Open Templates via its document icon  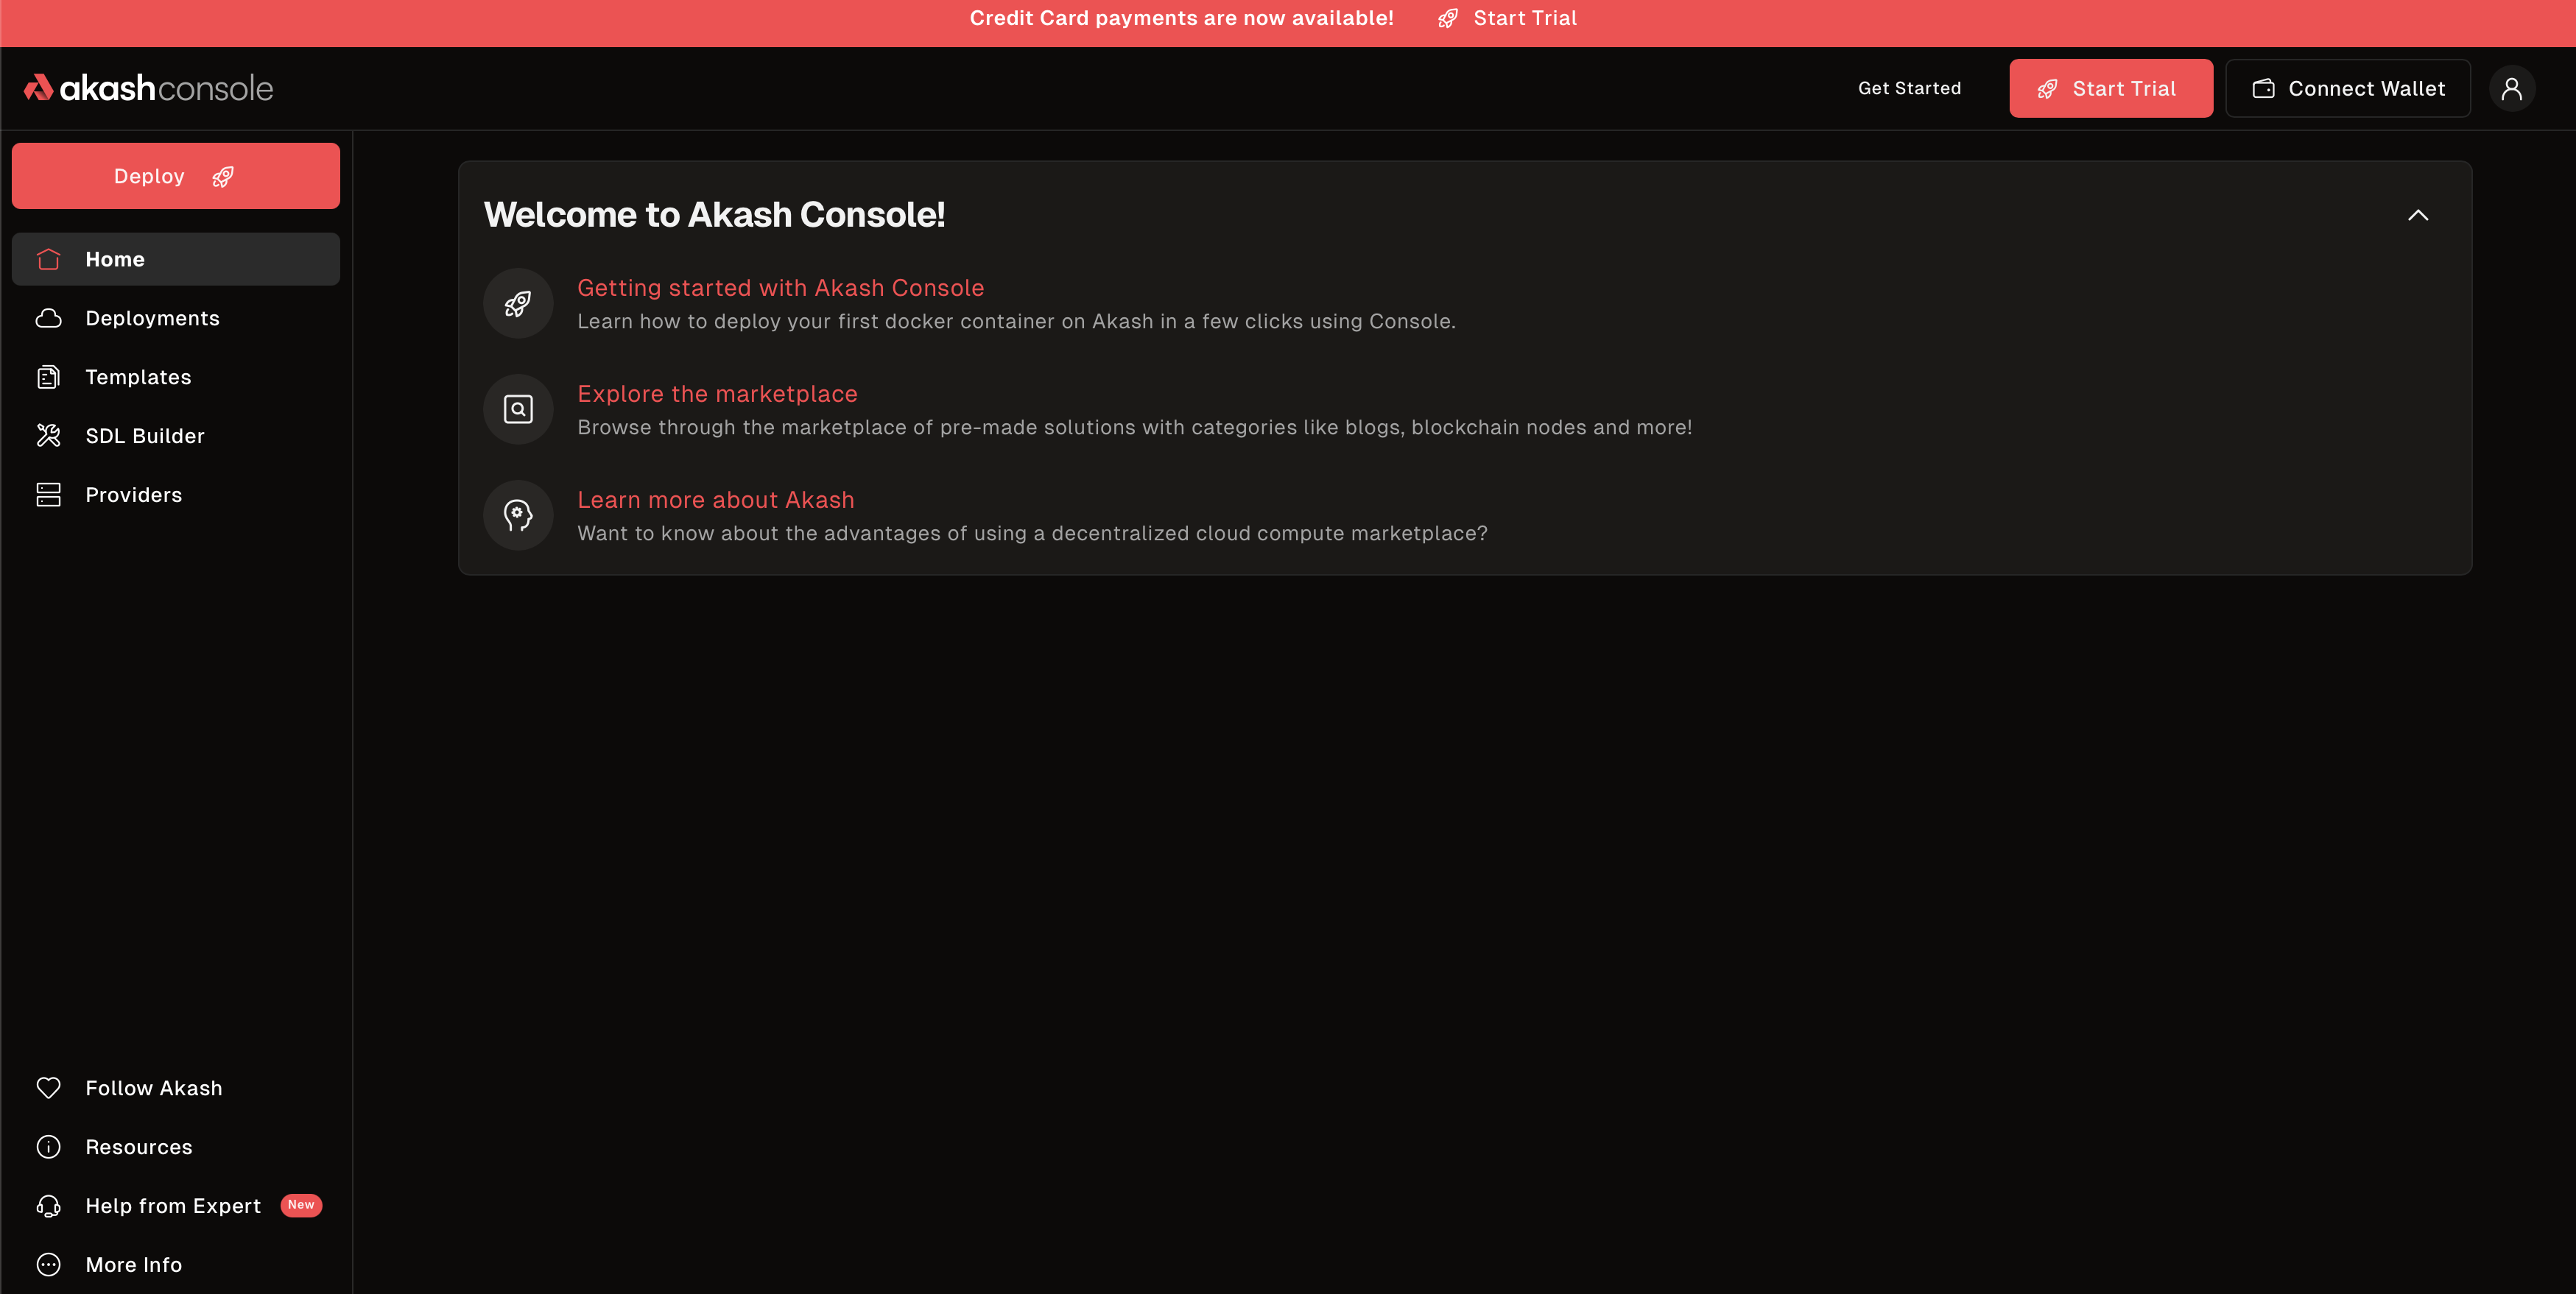click(48, 377)
